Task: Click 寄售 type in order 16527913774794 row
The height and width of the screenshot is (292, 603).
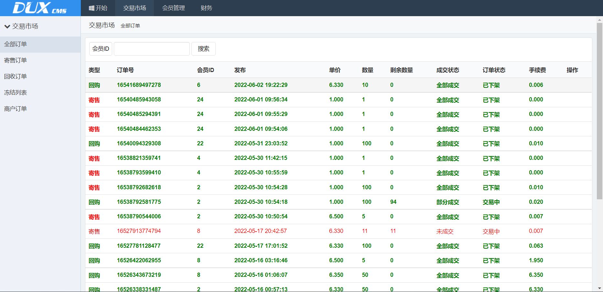Action: click(94, 231)
